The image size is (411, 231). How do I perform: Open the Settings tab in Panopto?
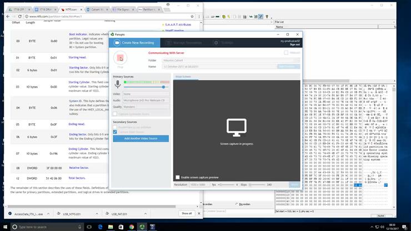[x=224, y=43]
